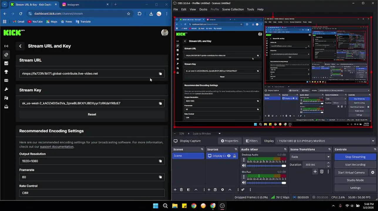This screenshot has height=211, width=378.
Task: Toggle Display Capture lock icon
Action: pos(234,156)
